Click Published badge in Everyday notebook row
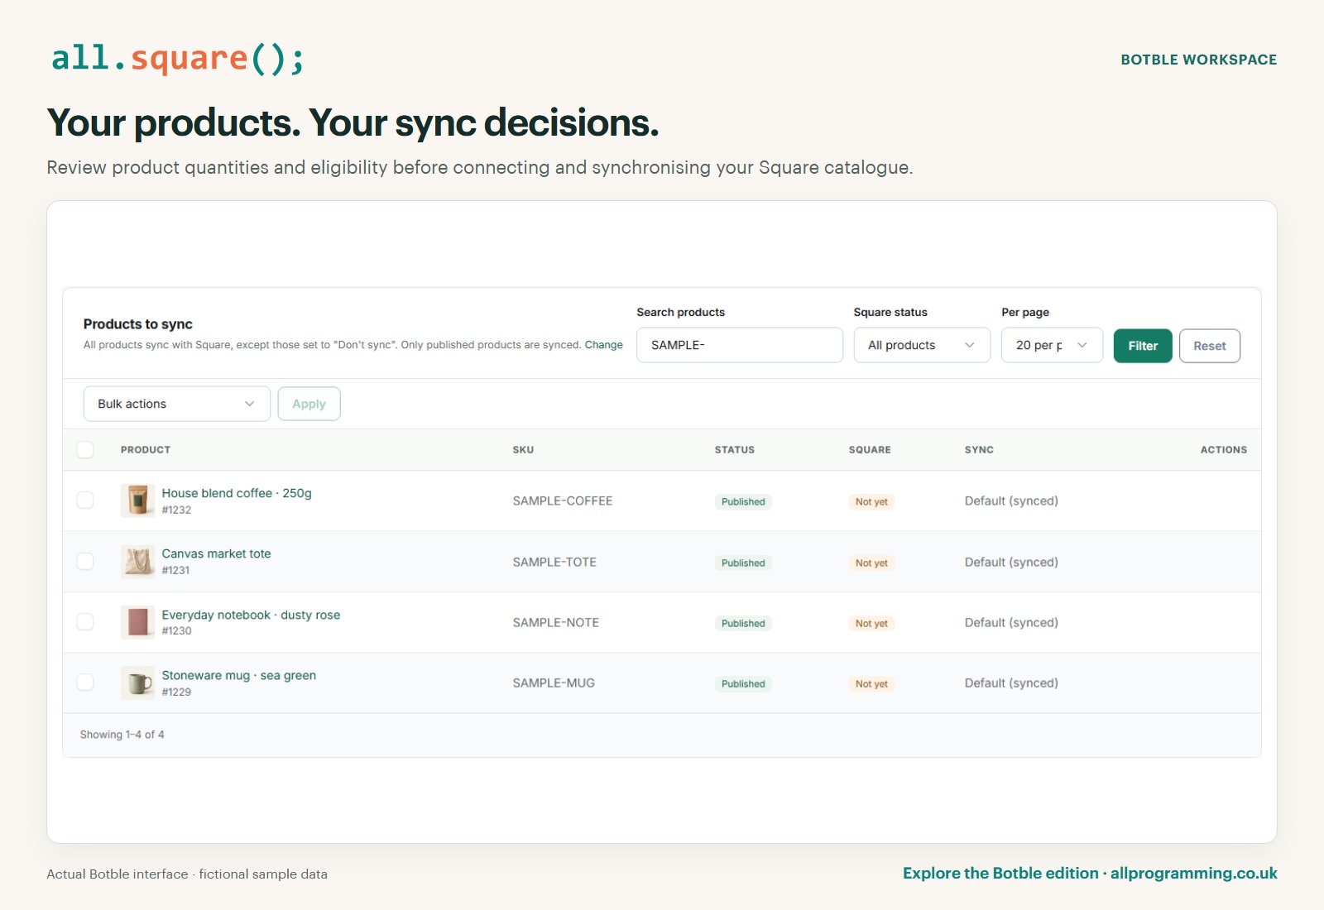The image size is (1324, 910). click(743, 623)
